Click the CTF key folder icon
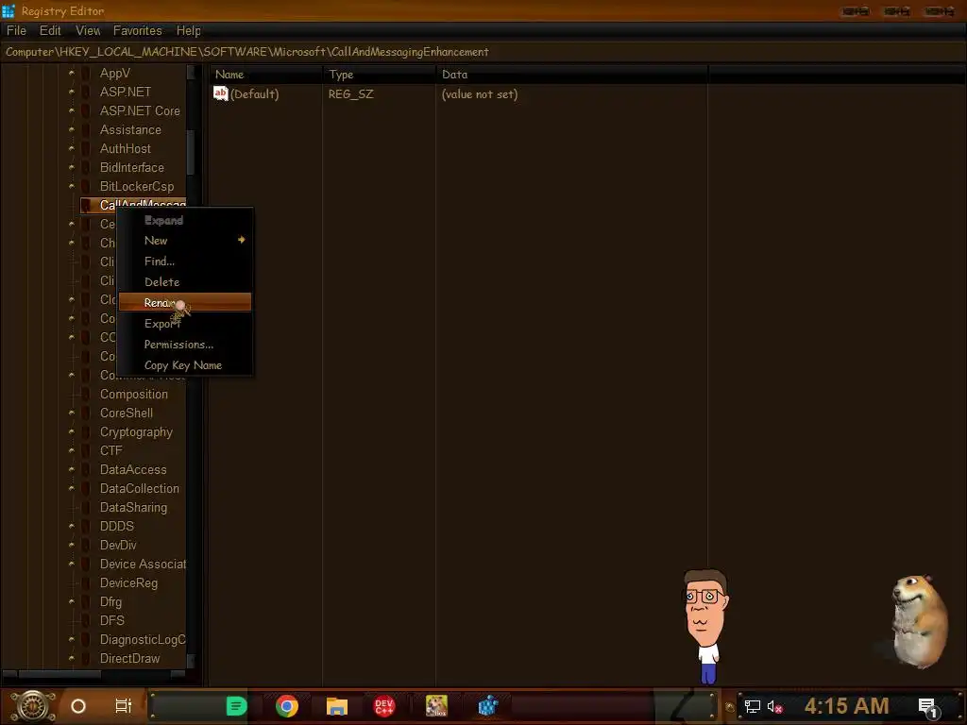The height and width of the screenshot is (725, 967). (x=87, y=450)
